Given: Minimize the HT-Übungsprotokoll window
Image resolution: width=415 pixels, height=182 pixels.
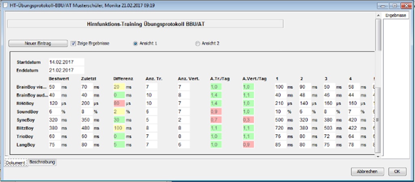Looking at the screenshot, I should click(x=383, y=5).
